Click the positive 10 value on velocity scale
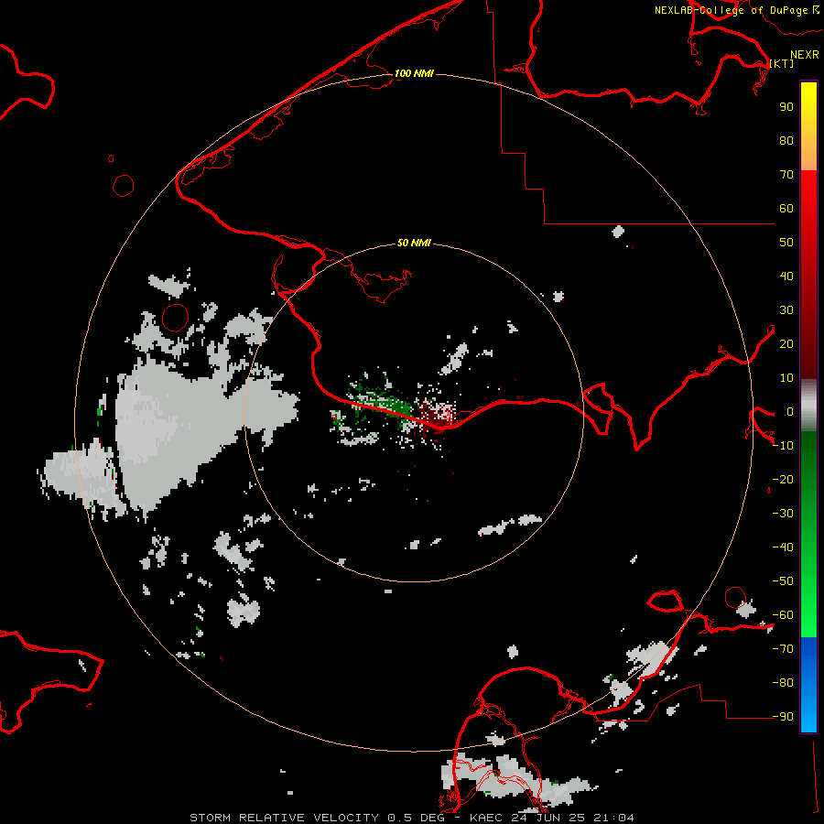824x824 pixels. pos(786,378)
